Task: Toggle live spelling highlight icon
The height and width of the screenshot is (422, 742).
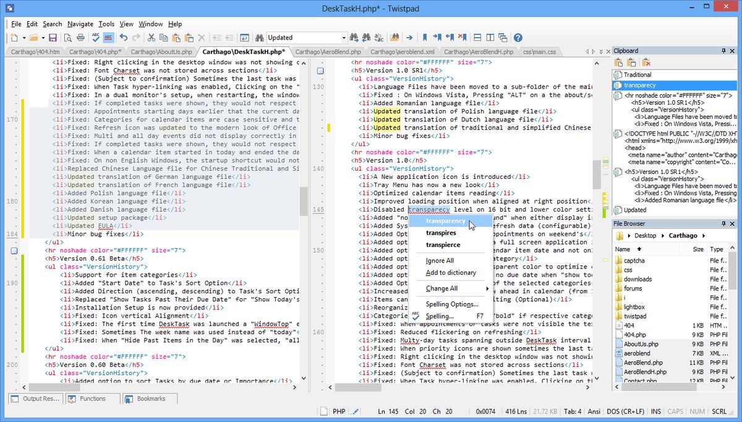Action: (108, 37)
